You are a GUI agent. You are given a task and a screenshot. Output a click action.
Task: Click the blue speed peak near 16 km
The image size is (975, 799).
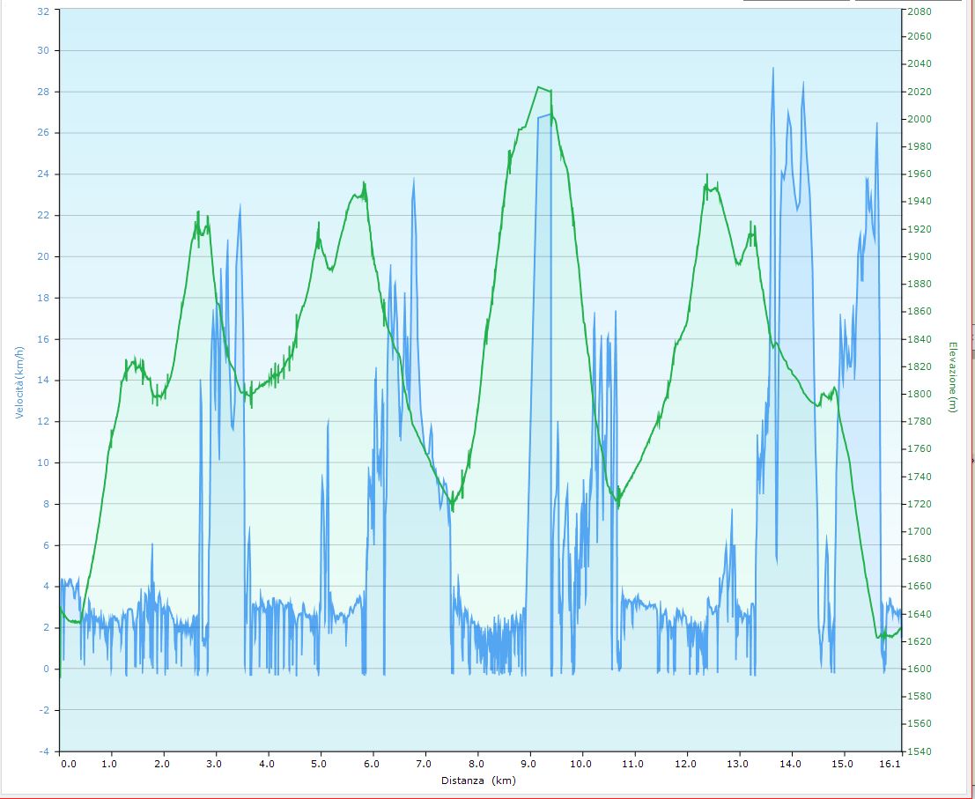(x=877, y=124)
